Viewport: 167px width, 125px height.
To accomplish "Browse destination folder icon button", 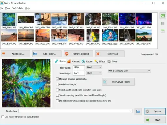I will (138, 111).
